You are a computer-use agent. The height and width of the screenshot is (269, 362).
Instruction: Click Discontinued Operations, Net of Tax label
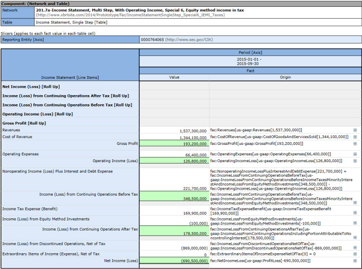click(x=54, y=244)
